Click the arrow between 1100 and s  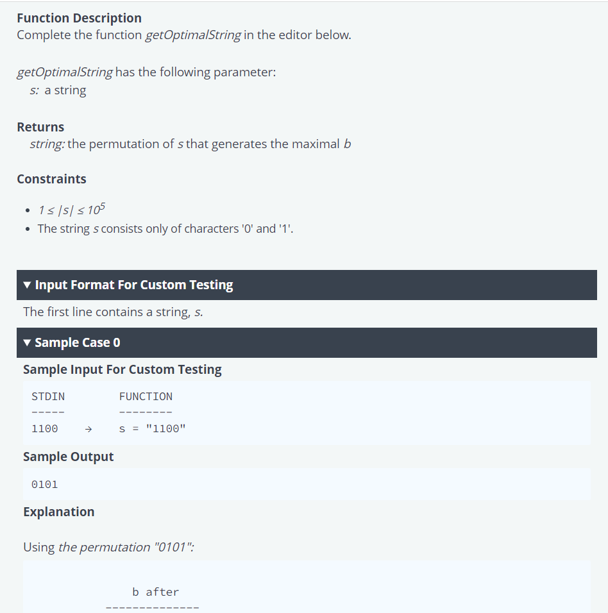(x=89, y=429)
